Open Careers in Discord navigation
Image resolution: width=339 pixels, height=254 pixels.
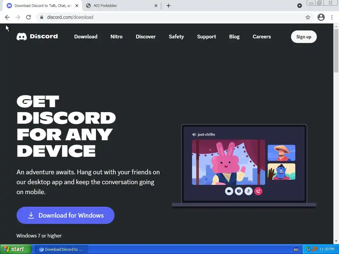[262, 37]
